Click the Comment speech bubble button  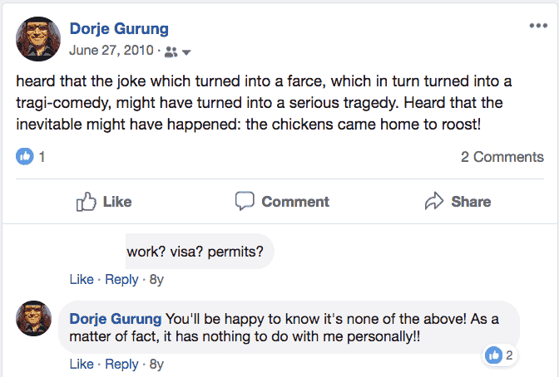coord(282,201)
